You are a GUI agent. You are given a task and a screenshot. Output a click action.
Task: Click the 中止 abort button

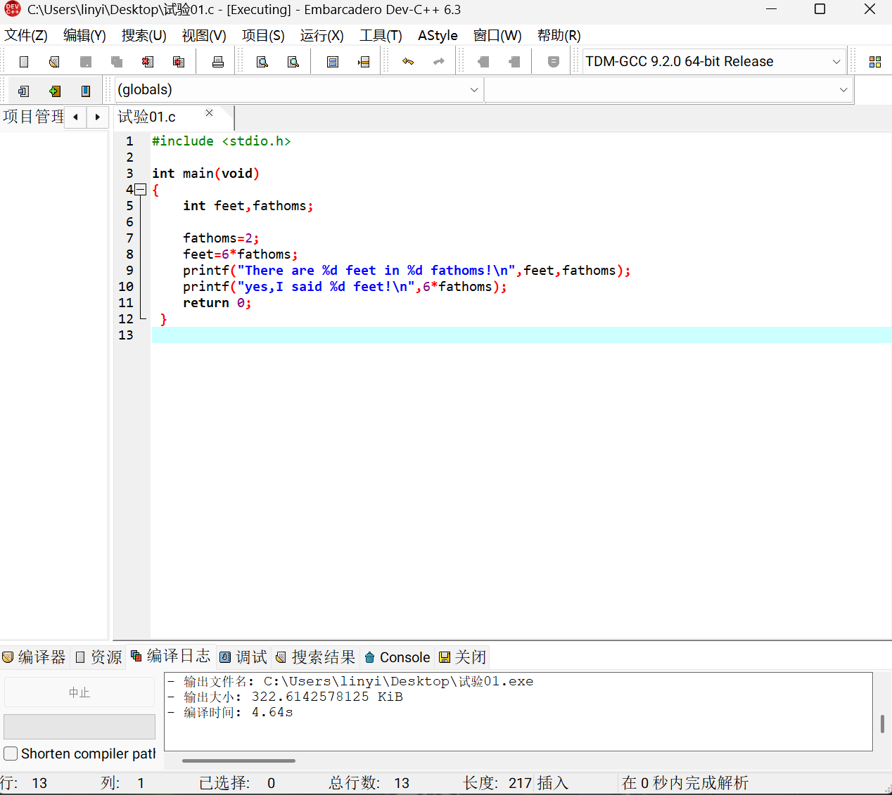tap(79, 692)
